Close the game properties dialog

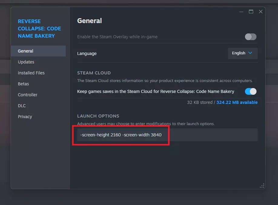click(x=260, y=12)
